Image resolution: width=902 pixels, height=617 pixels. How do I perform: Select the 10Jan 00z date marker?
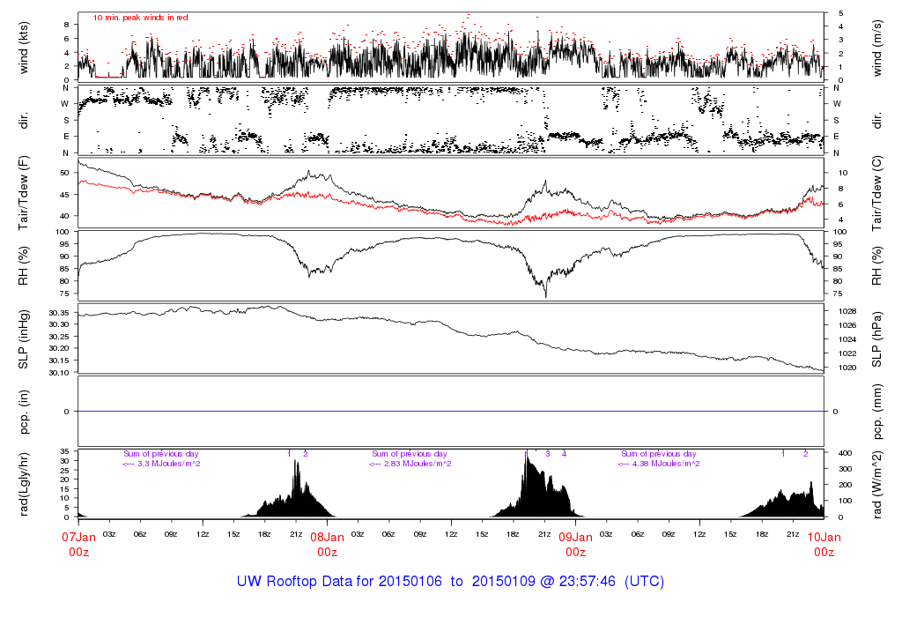click(823, 544)
